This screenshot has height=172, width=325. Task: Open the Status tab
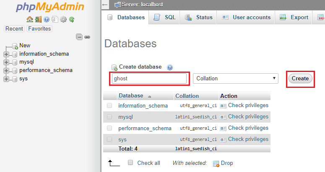pos(199,17)
